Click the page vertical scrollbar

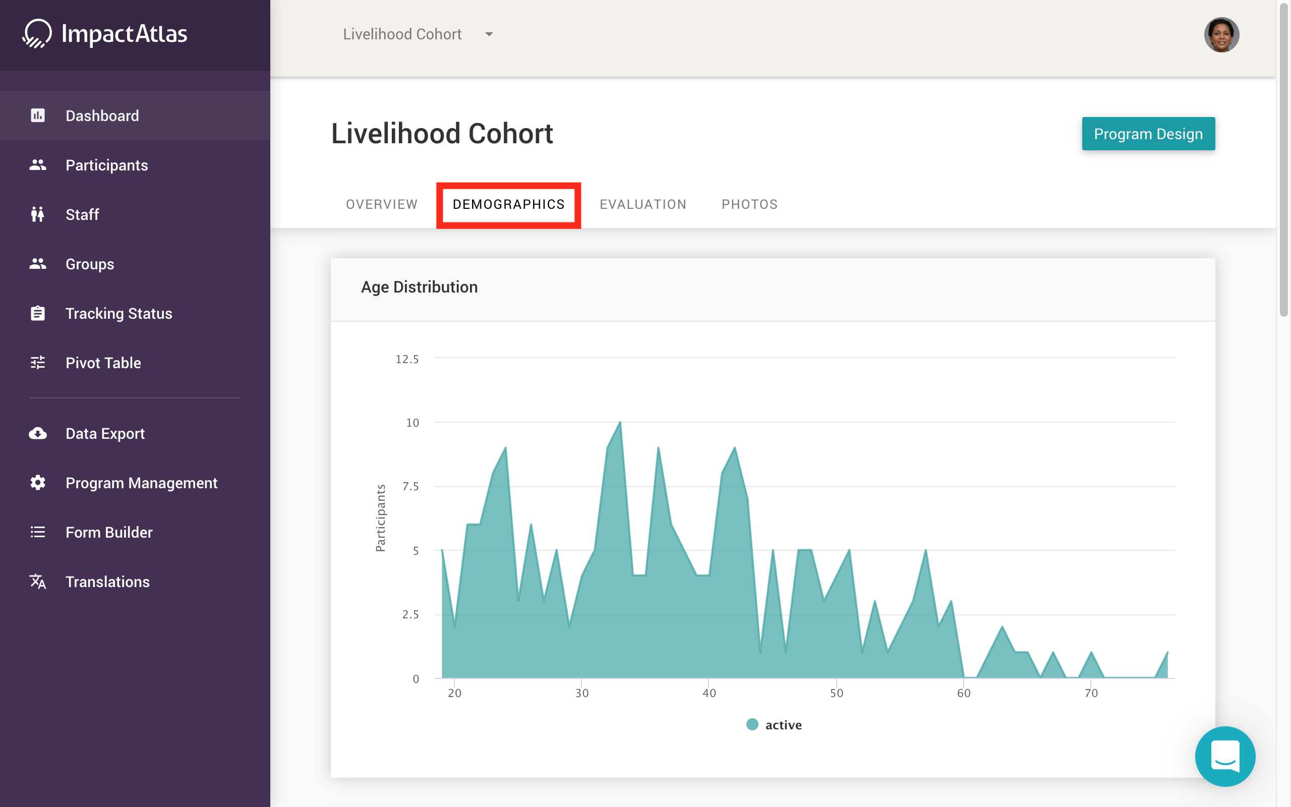(x=1283, y=160)
